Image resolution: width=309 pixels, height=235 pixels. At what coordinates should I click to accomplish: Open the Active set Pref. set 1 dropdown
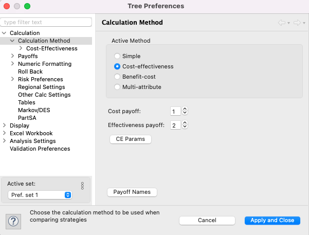40,195
